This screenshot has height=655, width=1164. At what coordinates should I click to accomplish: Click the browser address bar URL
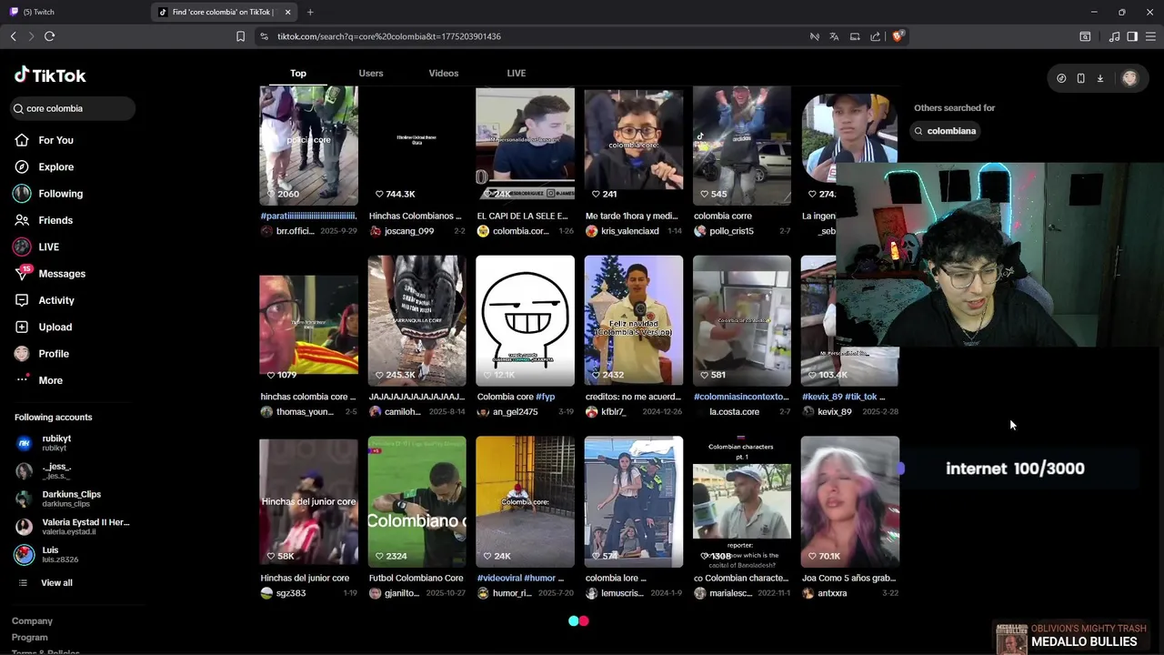389,36
